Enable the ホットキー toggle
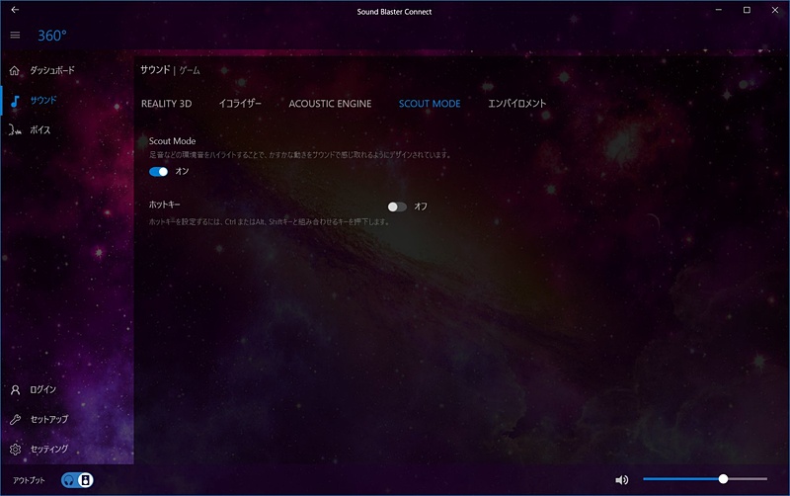The image size is (790, 496). pyautogui.click(x=397, y=207)
